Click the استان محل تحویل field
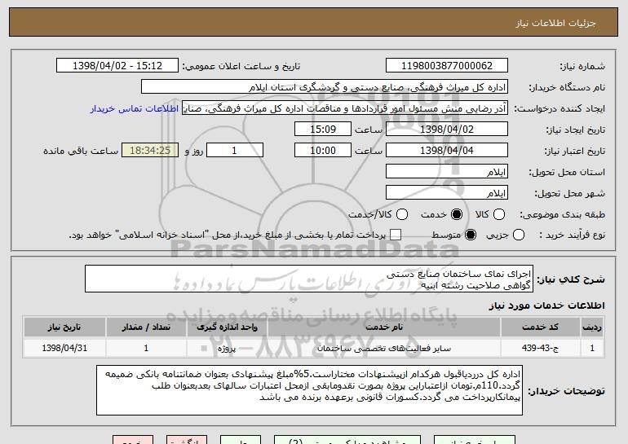The image size is (628, 444). [447, 172]
